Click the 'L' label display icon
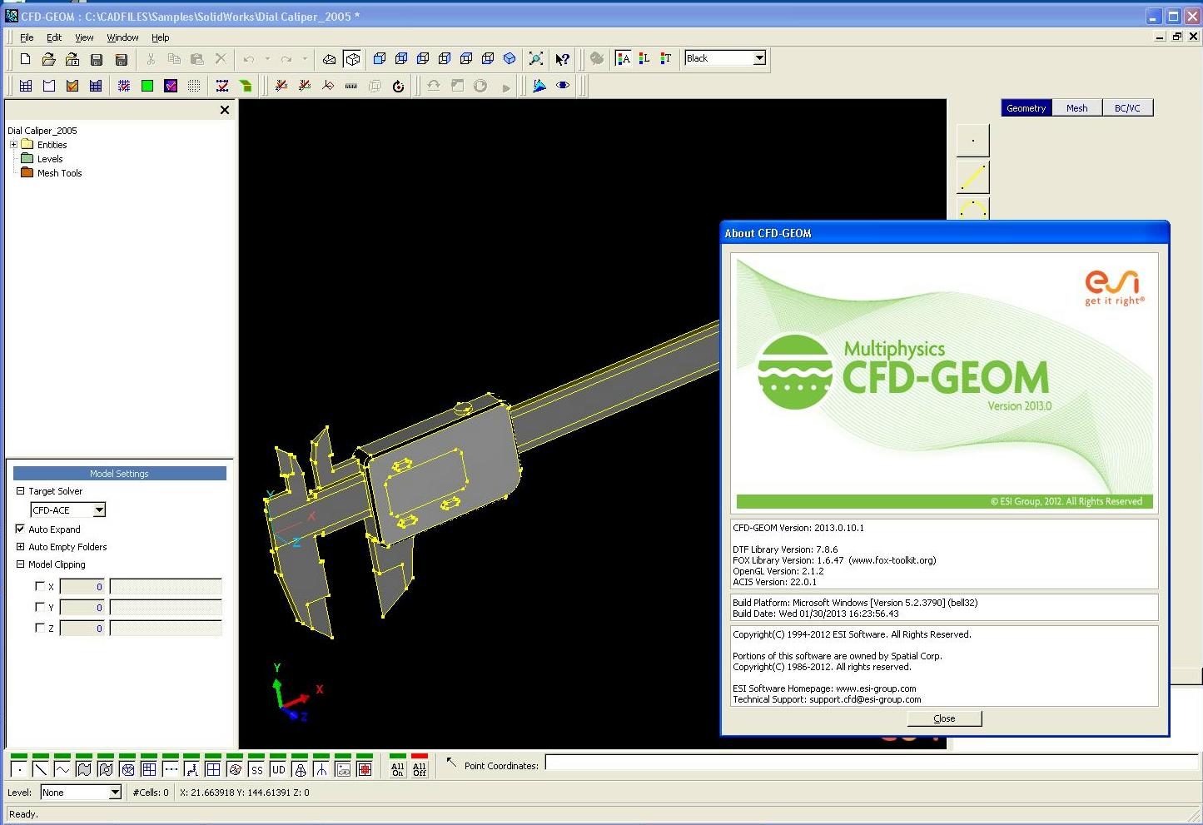This screenshot has width=1203, height=825. 644,58
